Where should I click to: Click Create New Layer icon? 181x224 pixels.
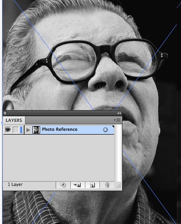click(92, 185)
